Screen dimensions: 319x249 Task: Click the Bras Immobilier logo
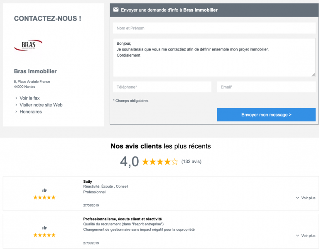28,45
